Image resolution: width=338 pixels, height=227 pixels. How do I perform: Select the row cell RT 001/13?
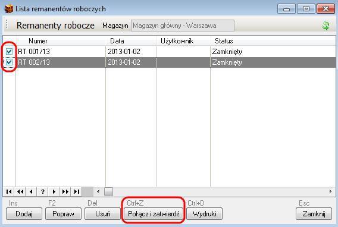[x=61, y=52]
